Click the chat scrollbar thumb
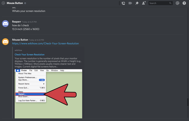 pyautogui.click(x=188, y=102)
